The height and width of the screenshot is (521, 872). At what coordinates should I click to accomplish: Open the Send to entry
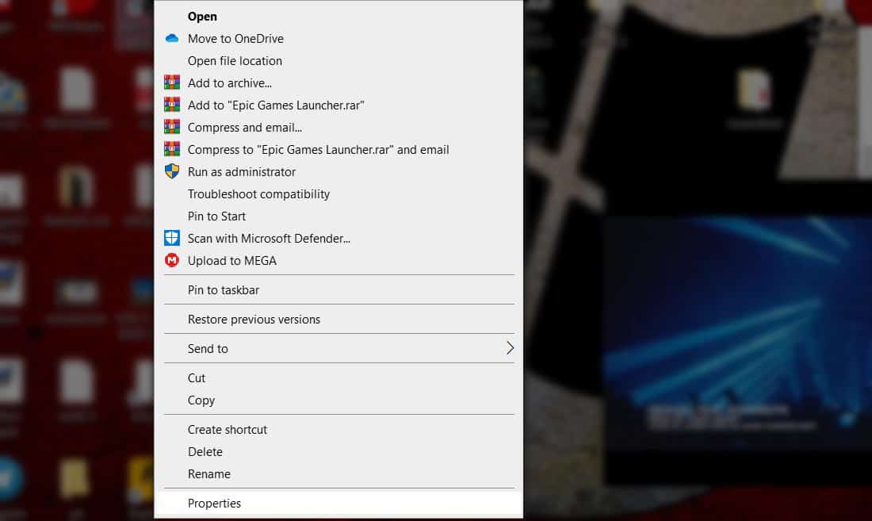[338, 349]
